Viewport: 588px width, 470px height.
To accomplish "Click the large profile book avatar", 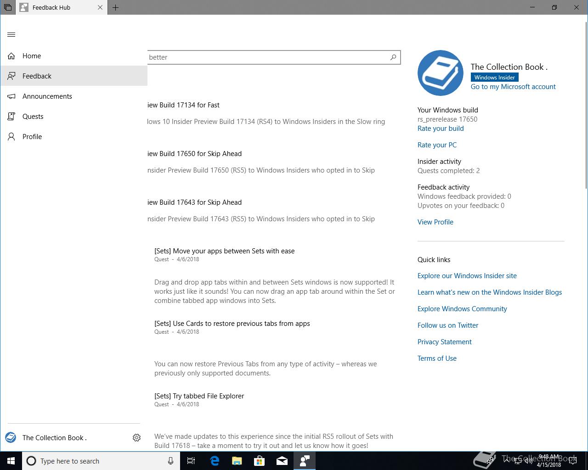I will click(x=440, y=73).
